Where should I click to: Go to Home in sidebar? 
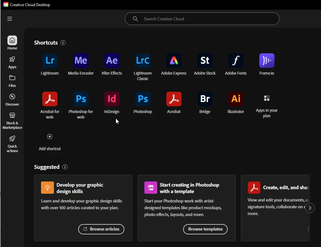[x=12, y=43]
